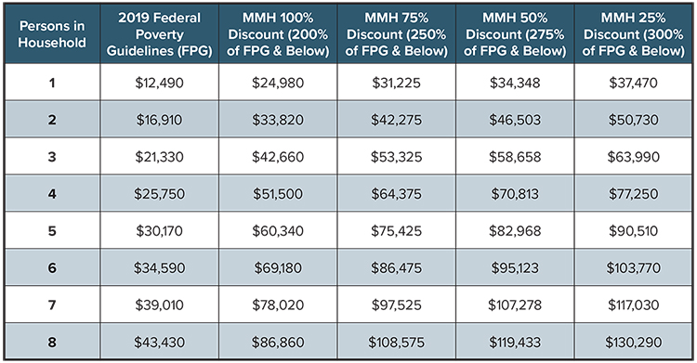The height and width of the screenshot is (363, 697).
Task: Click the Persons in Household column header
Action: [x=52, y=34]
